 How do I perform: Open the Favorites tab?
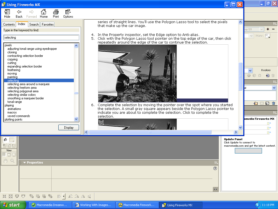pyautogui.click(x=48, y=24)
